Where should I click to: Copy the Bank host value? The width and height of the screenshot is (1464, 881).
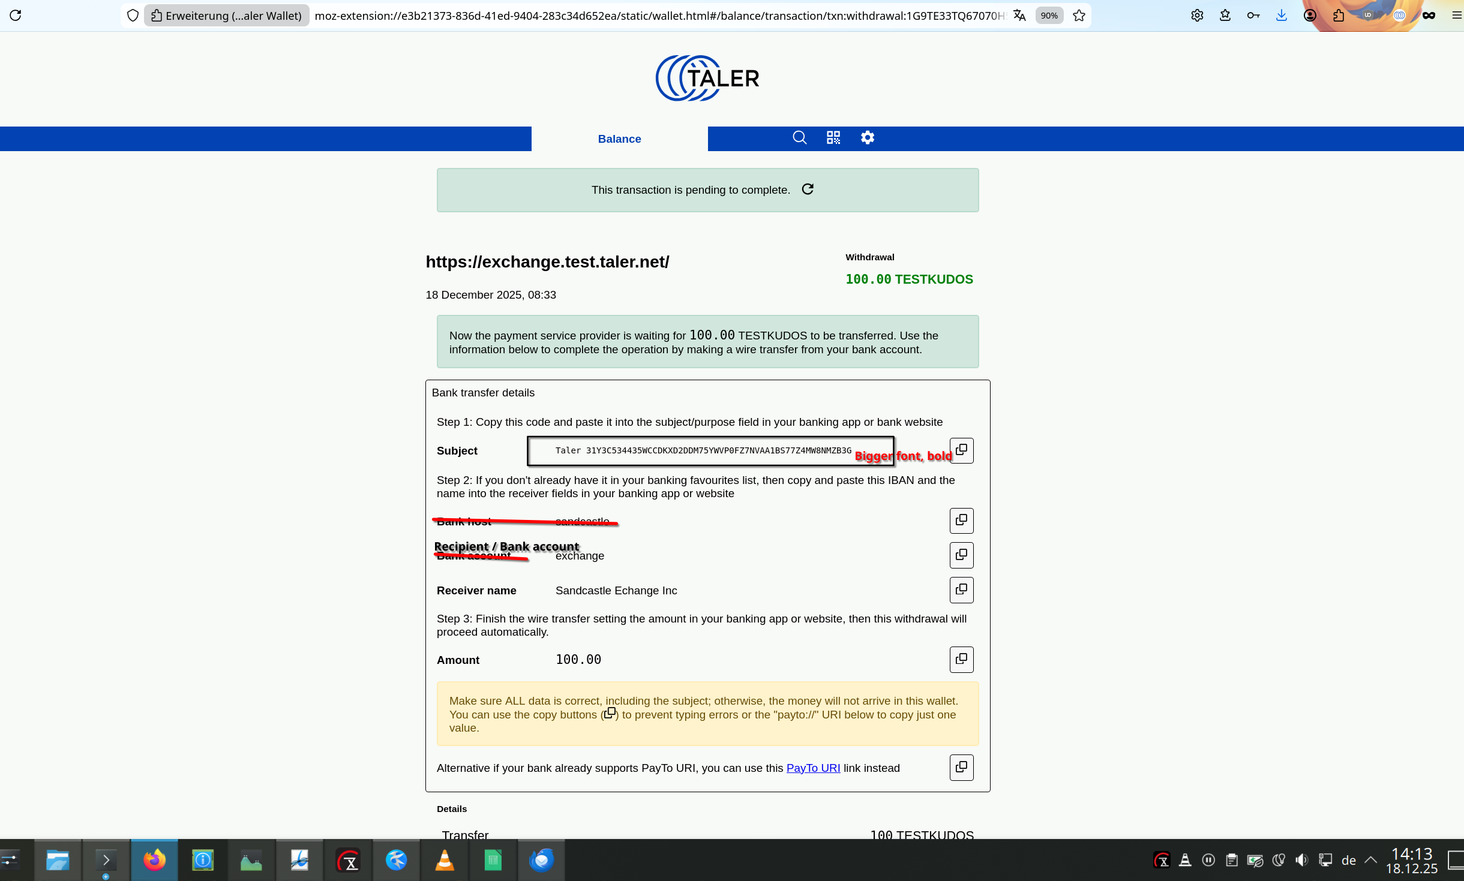(961, 520)
